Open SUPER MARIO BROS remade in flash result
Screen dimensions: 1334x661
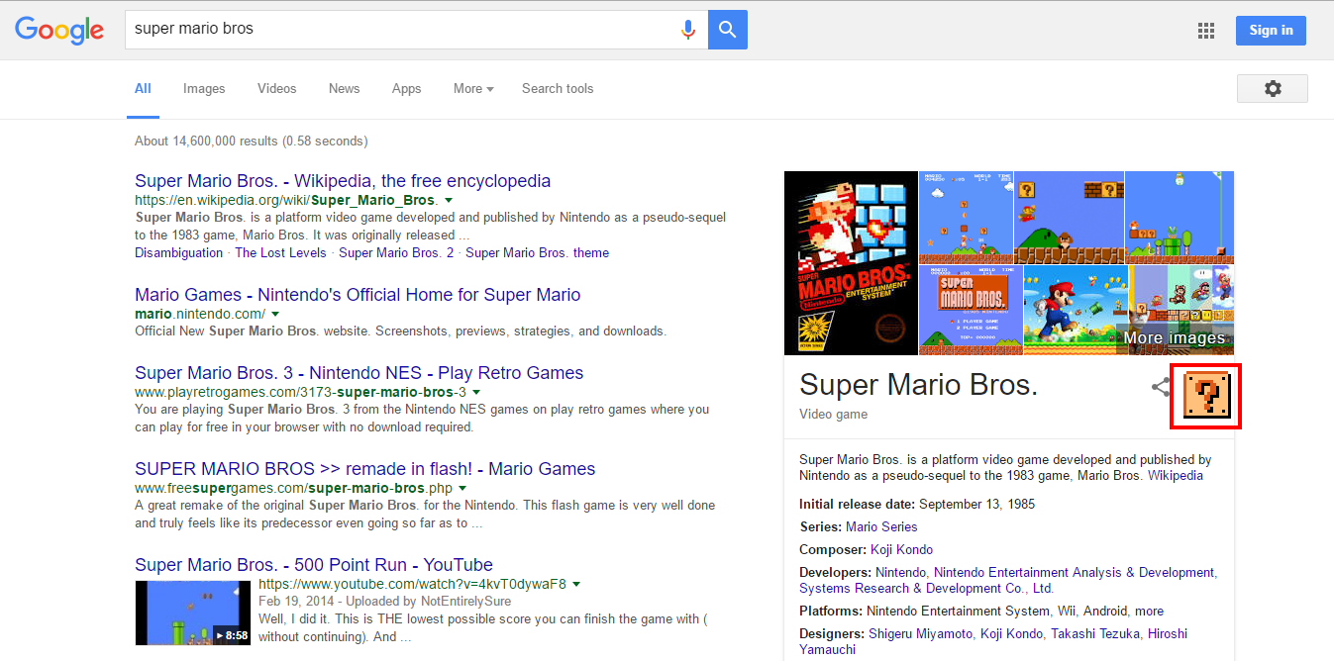(x=365, y=469)
